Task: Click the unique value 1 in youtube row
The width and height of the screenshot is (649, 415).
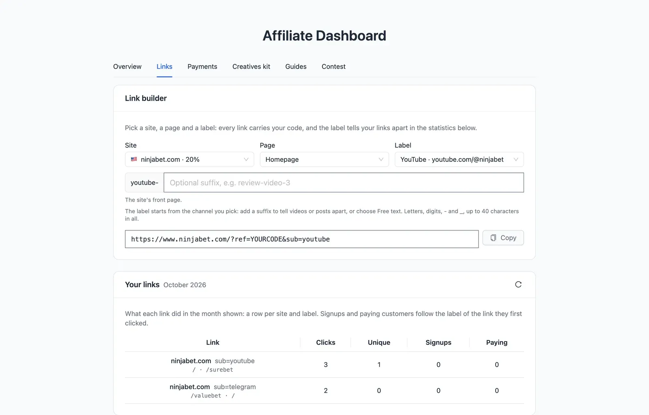Action: tap(379, 365)
